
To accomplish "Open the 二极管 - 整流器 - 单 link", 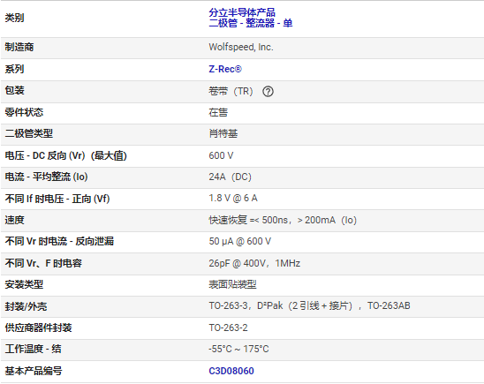I will 250,23.
